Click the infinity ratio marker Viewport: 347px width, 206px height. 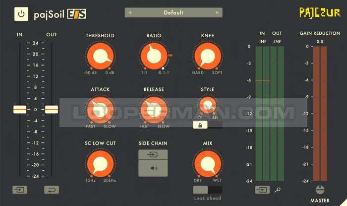click(170, 55)
